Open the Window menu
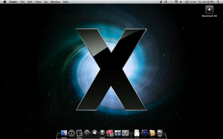This screenshot has width=223, height=139. pyautogui.click(x=55, y=2)
